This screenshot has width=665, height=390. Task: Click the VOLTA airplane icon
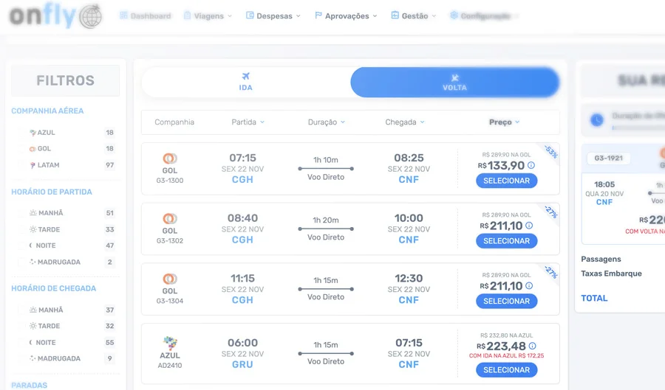[x=454, y=77]
